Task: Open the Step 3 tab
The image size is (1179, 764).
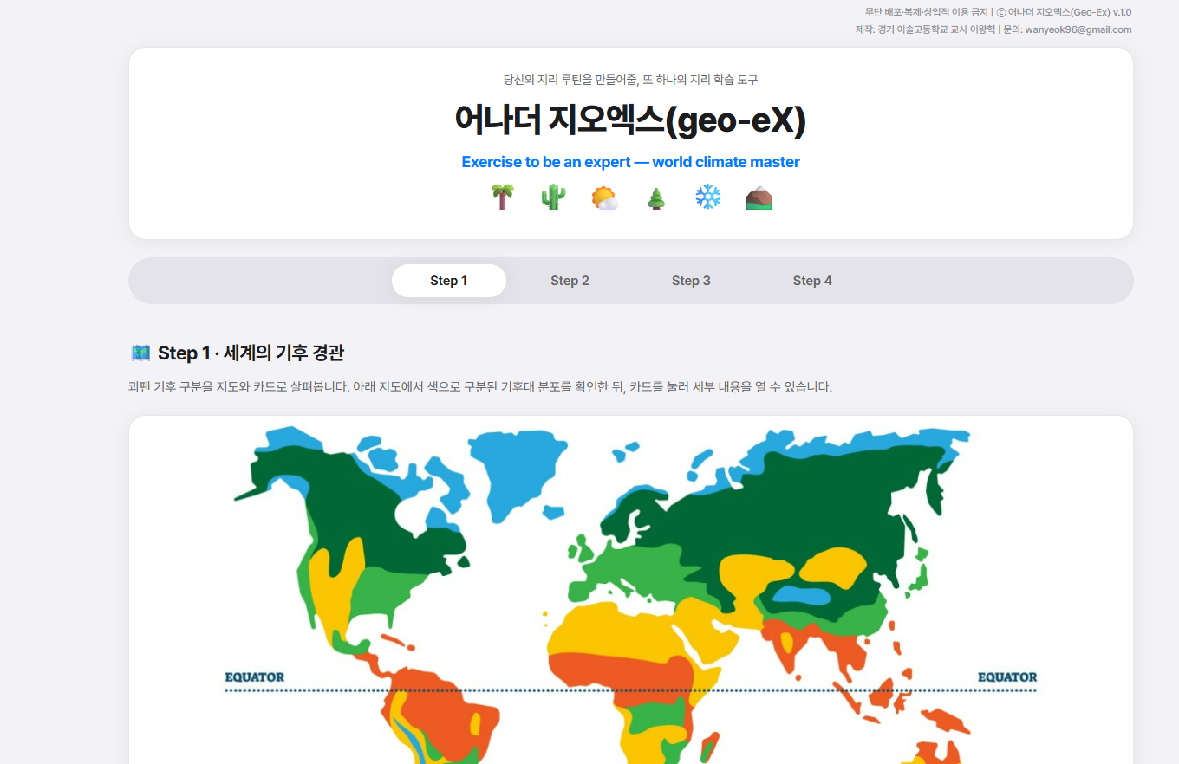Action: click(691, 281)
